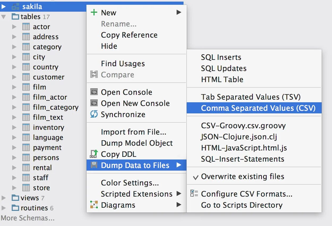Select SQL Inserts export format

coord(221,57)
